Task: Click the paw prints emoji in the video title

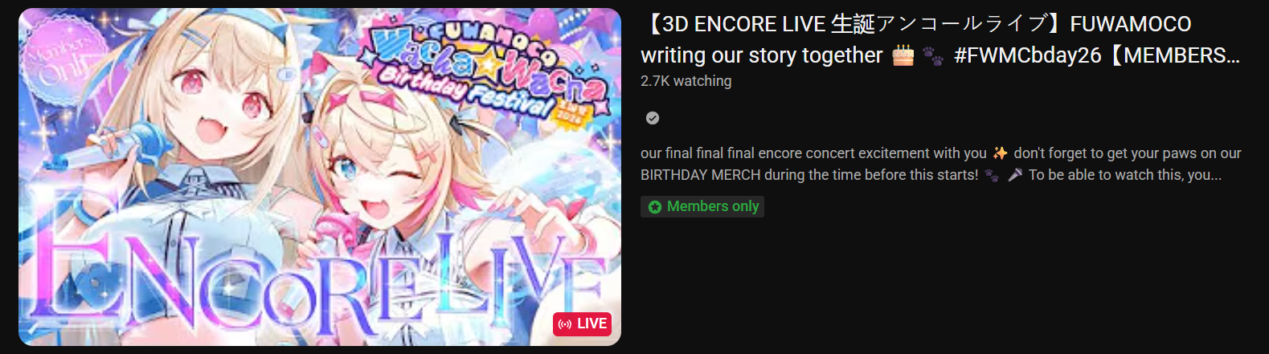Action: coord(932,56)
